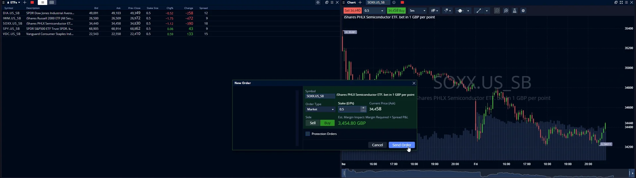Viewport: 636px width, 178px height.
Task: Select the line drawing tool in the chart toolbar
Action: pyautogui.click(x=479, y=11)
